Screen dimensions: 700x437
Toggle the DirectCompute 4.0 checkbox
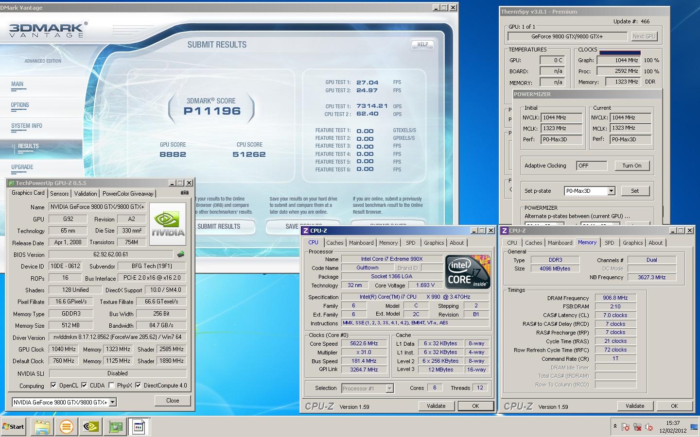[x=138, y=386]
